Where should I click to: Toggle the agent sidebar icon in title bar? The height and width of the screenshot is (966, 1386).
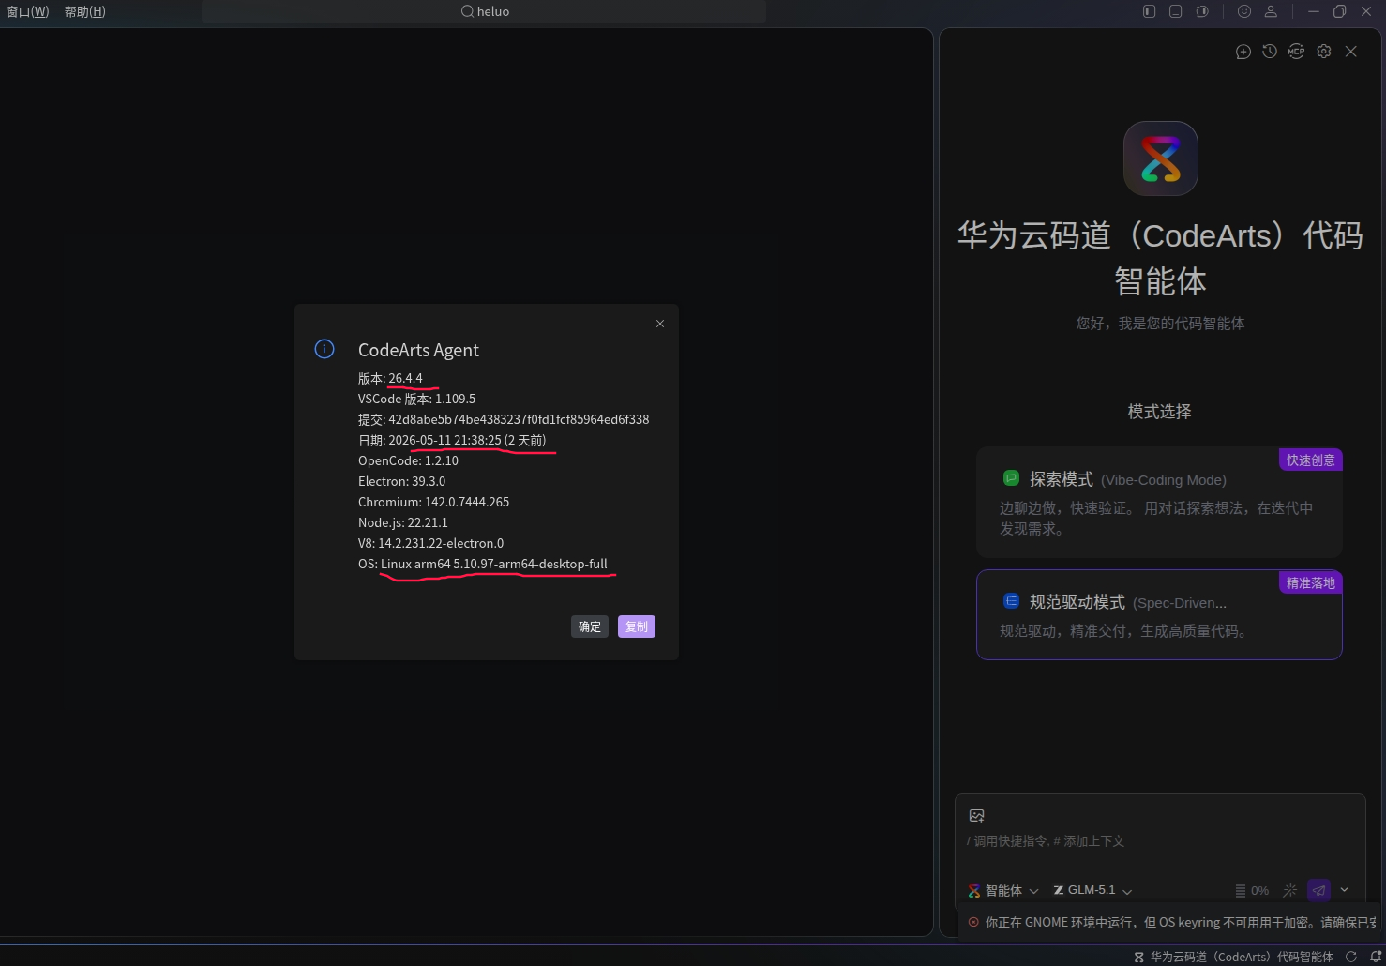coord(1202,11)
